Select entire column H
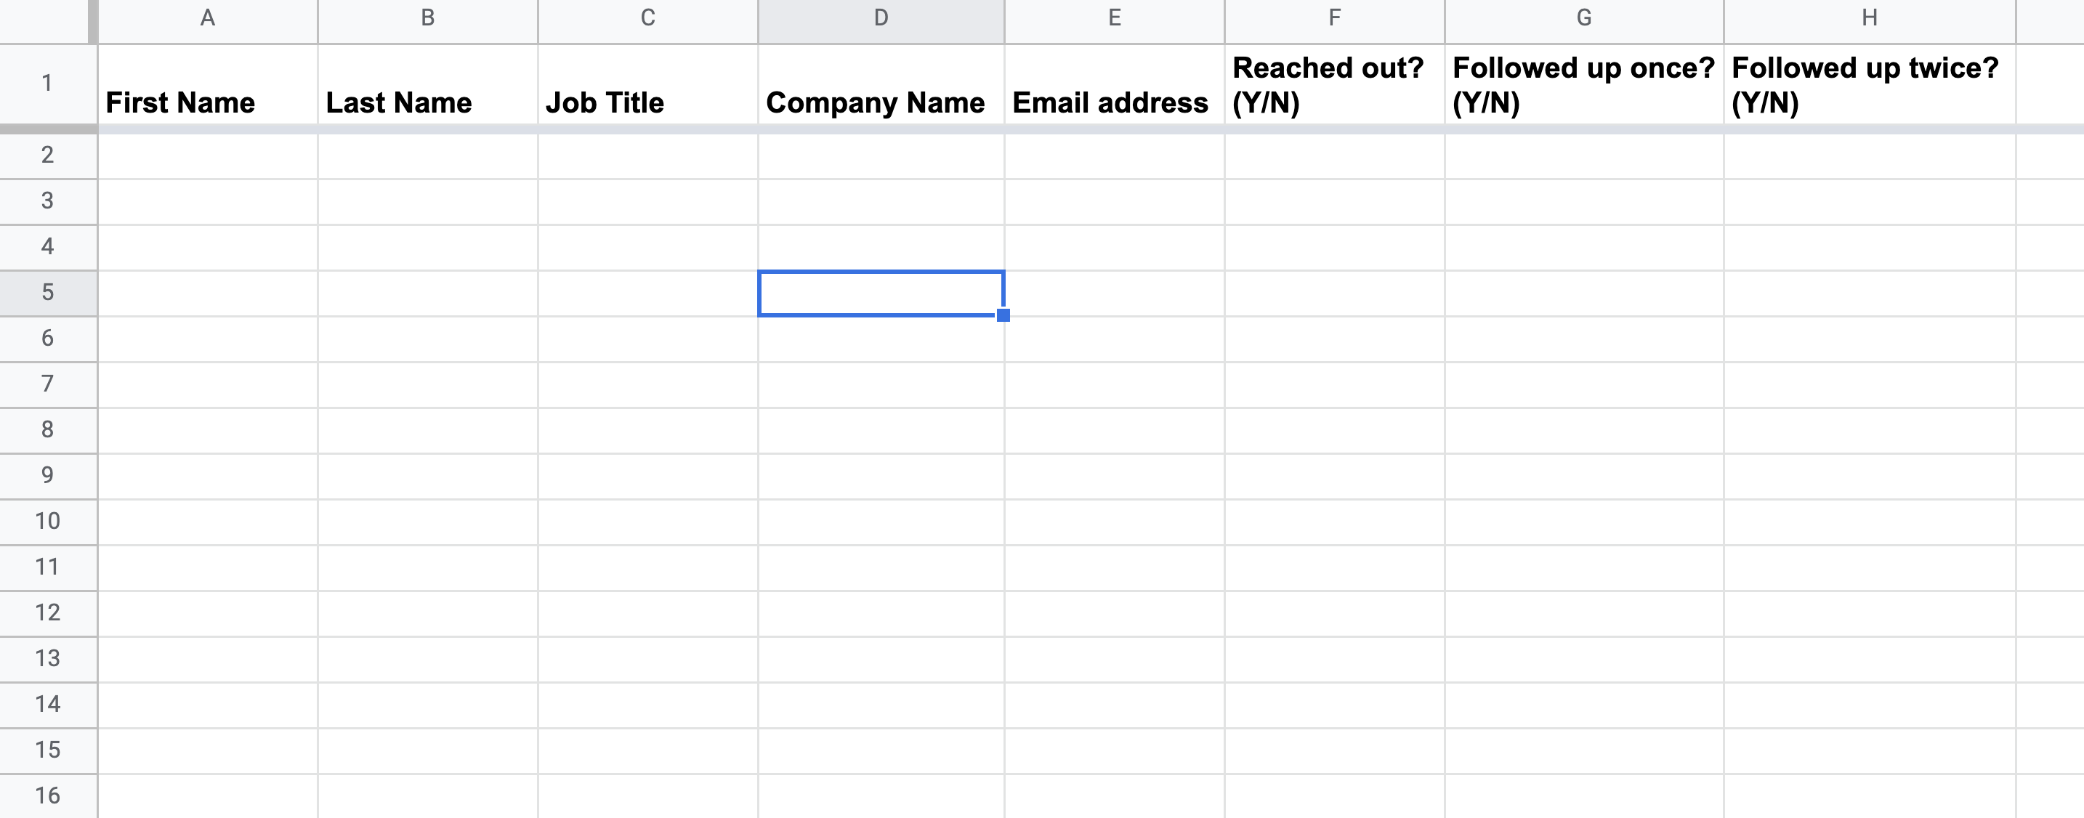This screenshot has height=818, width=2084. point(1869,18)
